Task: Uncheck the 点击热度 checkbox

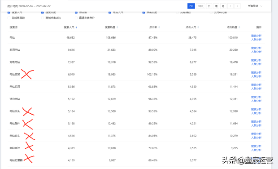Action: click(143, 12)
